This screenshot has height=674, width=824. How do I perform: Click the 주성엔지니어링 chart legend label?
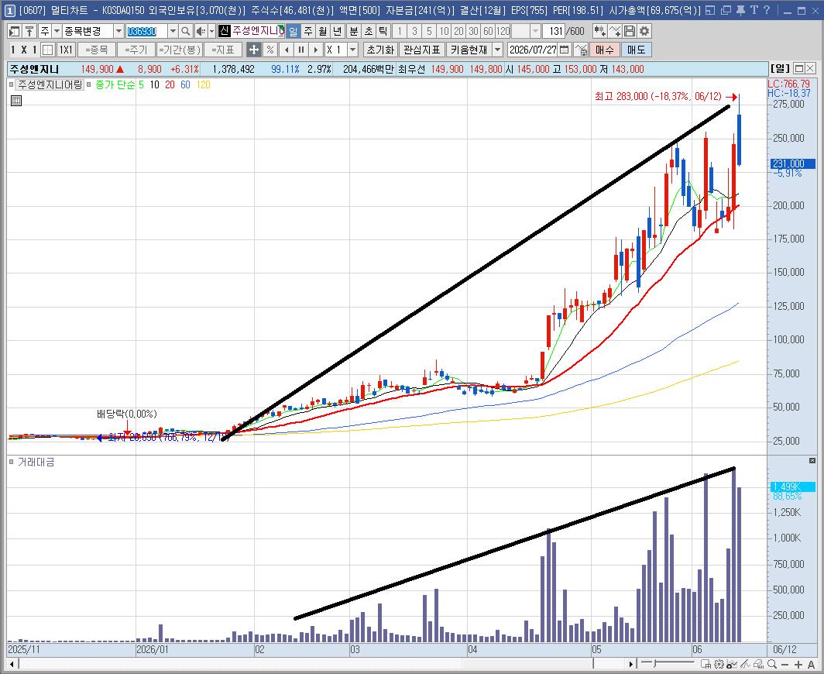(x=50, y=84)
